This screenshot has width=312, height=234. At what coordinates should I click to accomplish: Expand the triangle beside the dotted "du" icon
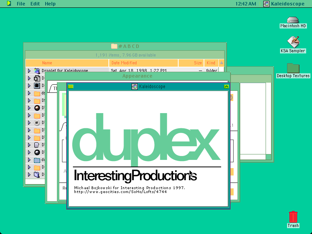[x=29, y=160]
